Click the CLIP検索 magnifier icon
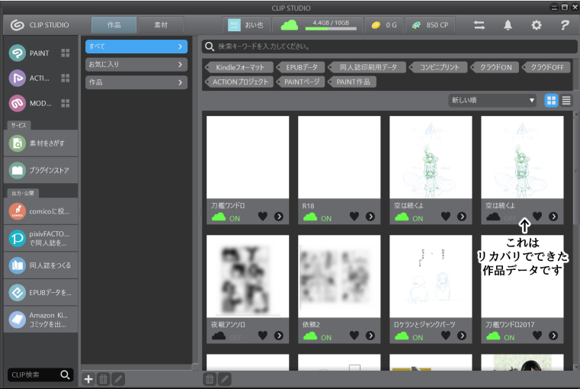Viewport: 580px width, 389px height. point(65,375)
